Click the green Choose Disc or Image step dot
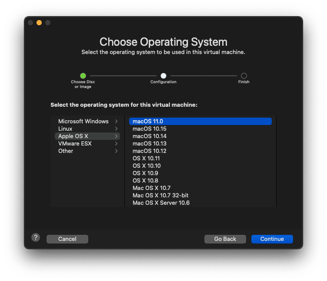327x281 pixels. [83, 76]
